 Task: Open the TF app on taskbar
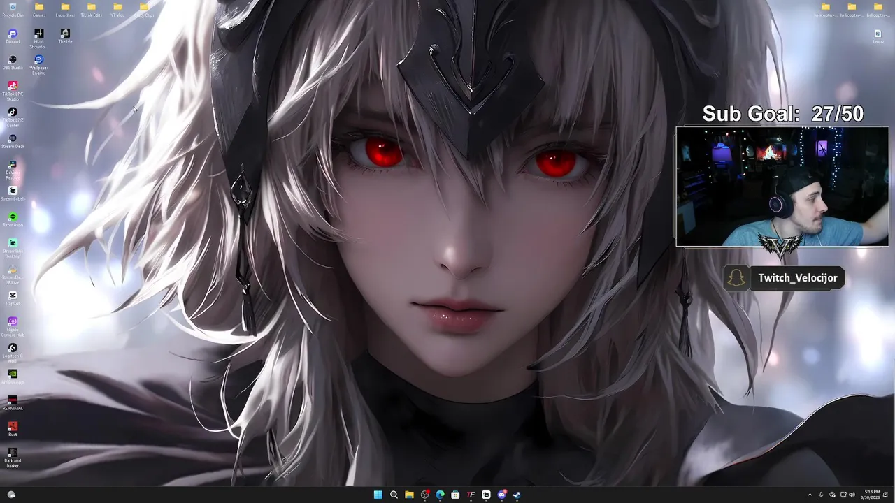(x=471, y=495)
